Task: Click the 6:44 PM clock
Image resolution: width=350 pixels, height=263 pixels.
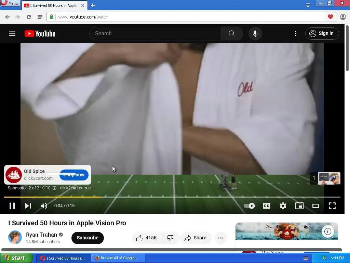Action: (x=337, y=258)
